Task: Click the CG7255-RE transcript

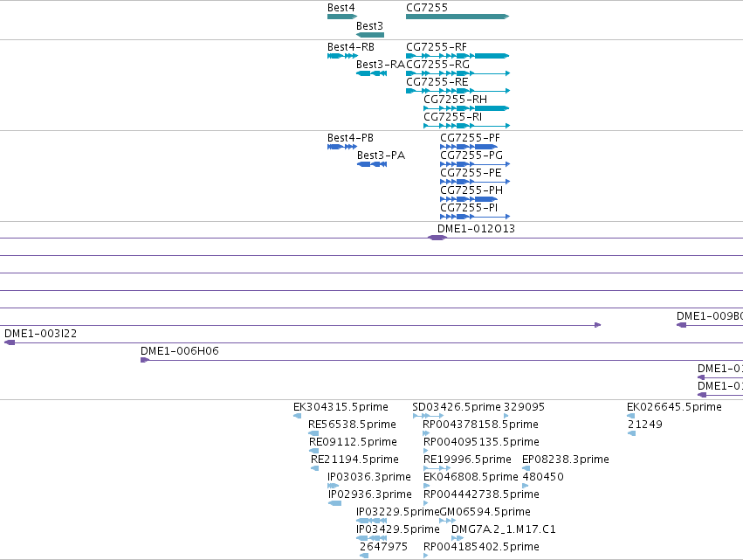Action: coord(457,91)
